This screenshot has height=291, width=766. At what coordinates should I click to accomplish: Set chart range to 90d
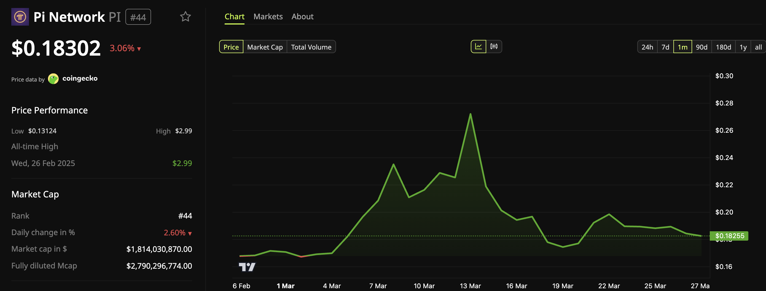(x=702, y=47)
